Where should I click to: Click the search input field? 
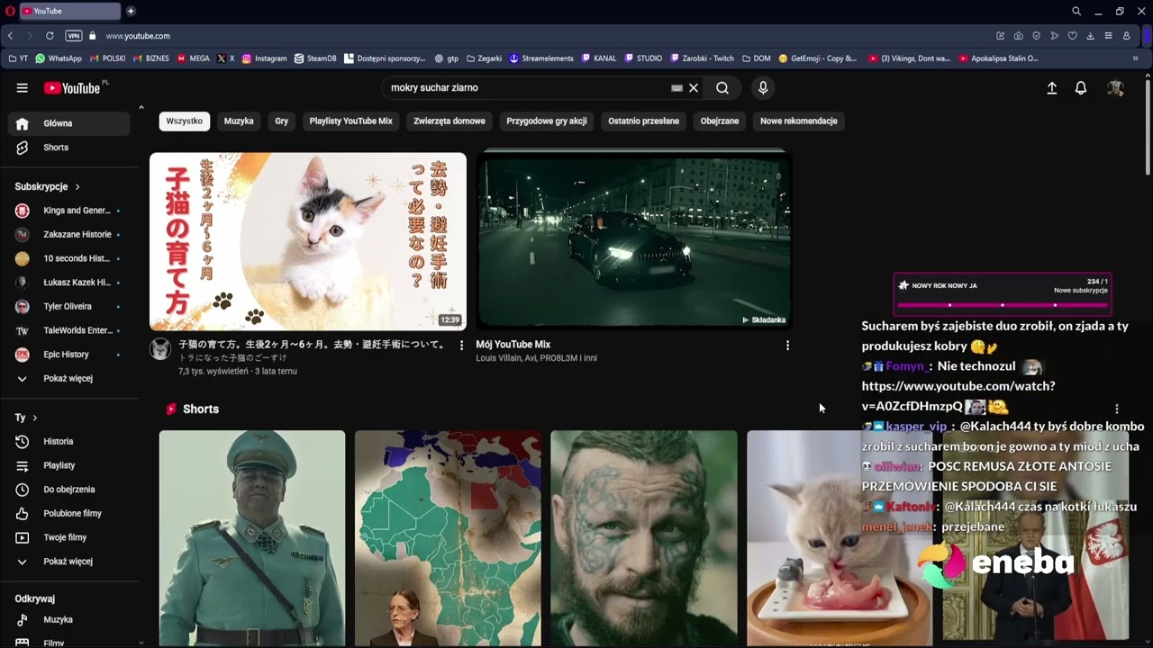[527, 88]
